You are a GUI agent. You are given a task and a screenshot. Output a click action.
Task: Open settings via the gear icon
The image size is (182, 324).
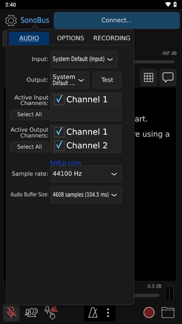click(11, 20)
